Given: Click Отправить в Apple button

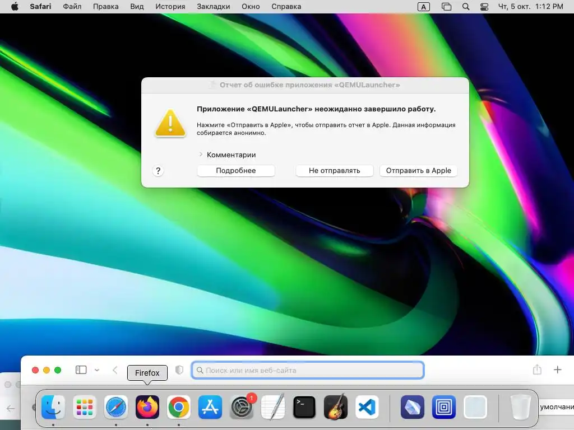Looking at the screenshot, I should [x=418, y=171].
